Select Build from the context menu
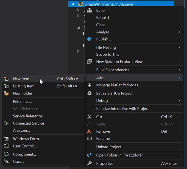Image resolution: width=187 pixels, height=169 pixels. click(x=134, y=10)
